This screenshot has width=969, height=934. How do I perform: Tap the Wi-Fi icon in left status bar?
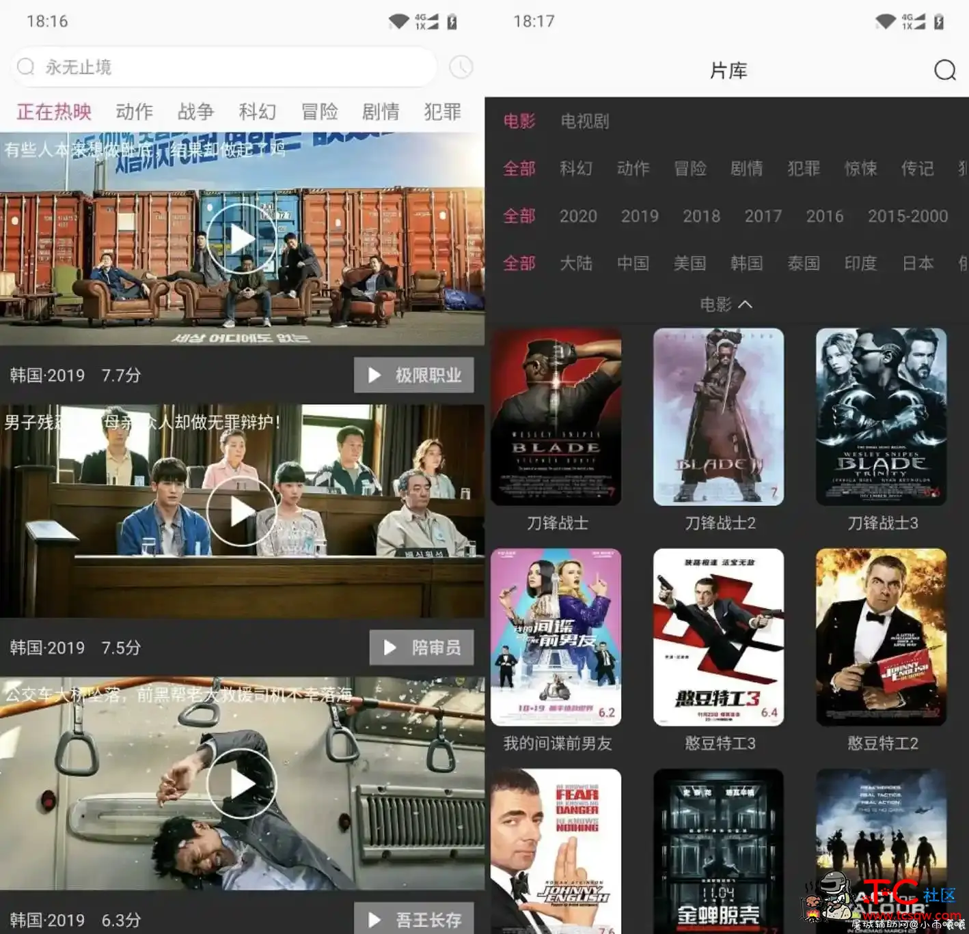398,21
